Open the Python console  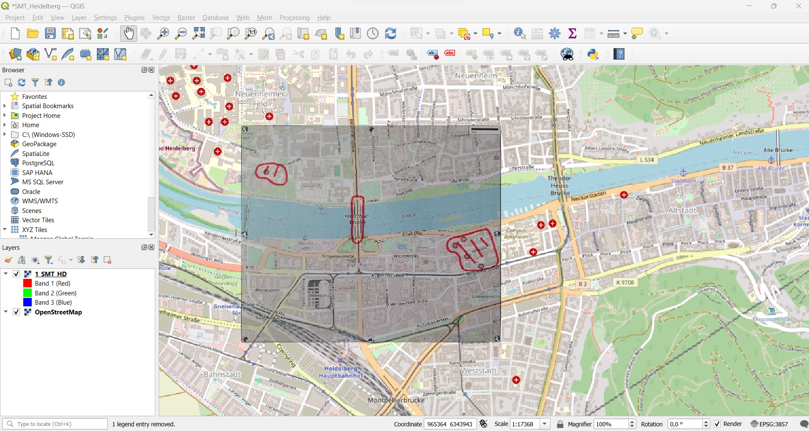pyautogui.click(x=593, y=54)
